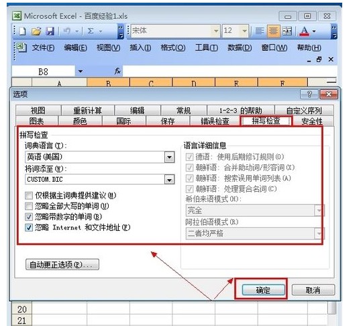The image size is (363, 326).
Task: Switch to the 错误检查 tab
Action: [x=215, y=121]
